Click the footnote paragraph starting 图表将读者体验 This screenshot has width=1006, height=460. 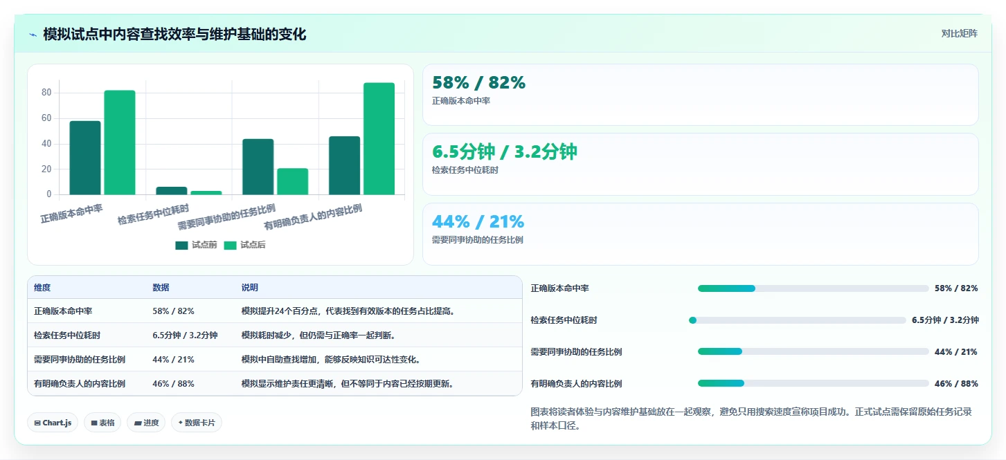751,418
